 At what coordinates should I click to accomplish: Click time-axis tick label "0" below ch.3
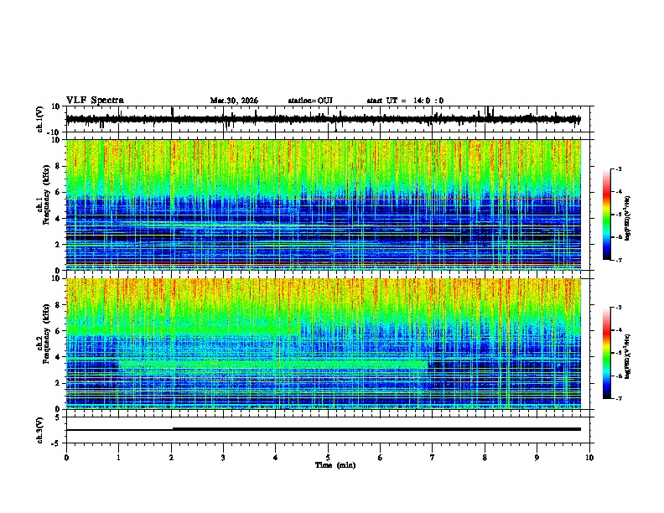tap(66, 458)
